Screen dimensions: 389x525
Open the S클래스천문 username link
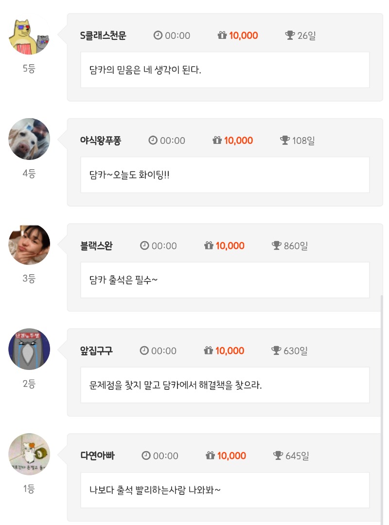103,35
